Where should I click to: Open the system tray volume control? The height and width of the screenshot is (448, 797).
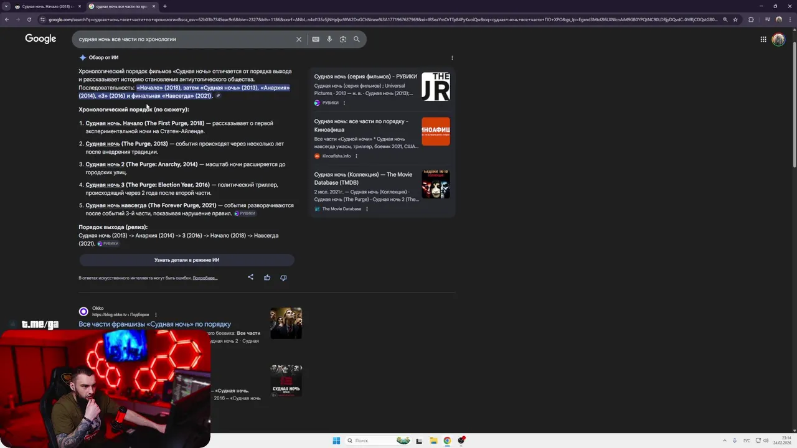766,441
